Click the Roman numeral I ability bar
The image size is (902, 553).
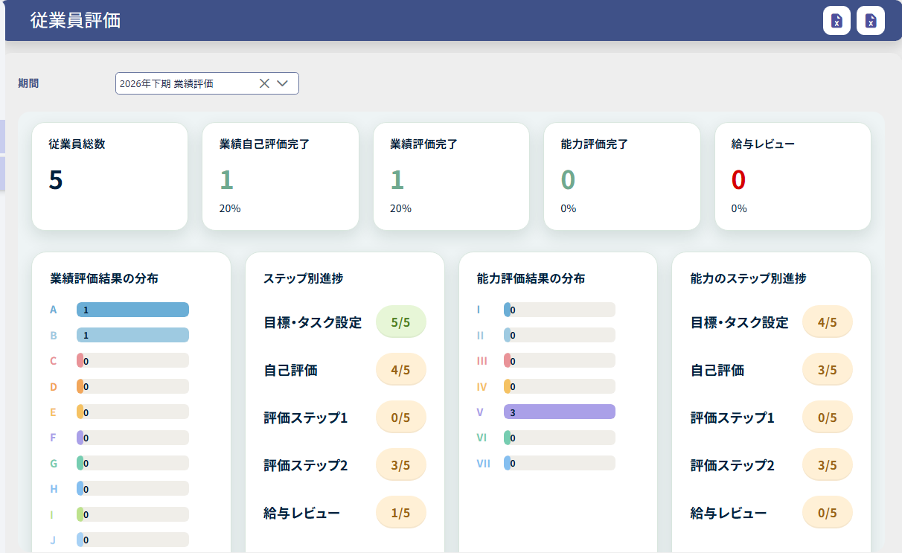pyautogui.click(x=560, y=310)
